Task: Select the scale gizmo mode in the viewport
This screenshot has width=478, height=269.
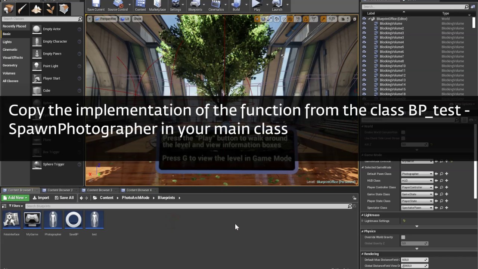Action: point(270,19)
